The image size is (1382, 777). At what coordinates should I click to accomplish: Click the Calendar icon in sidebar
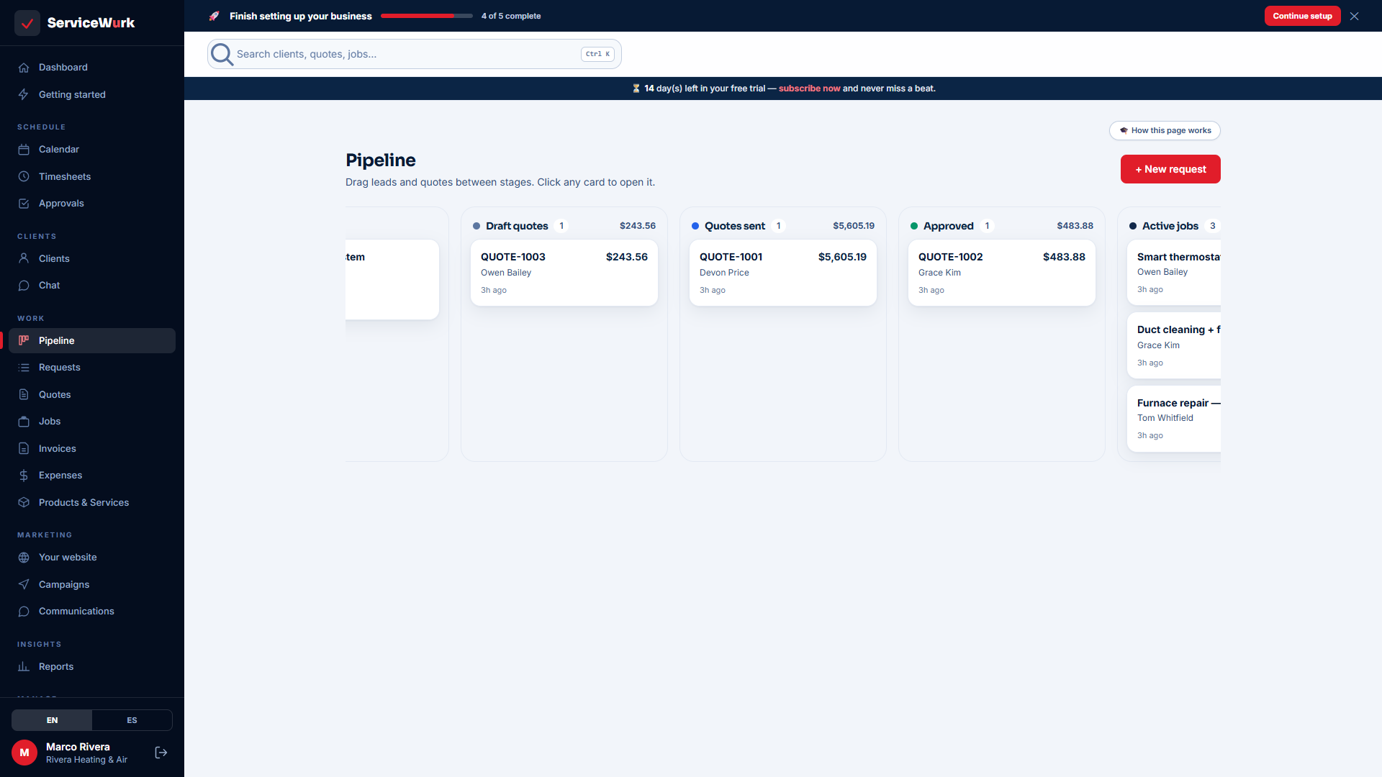point(24,150)
